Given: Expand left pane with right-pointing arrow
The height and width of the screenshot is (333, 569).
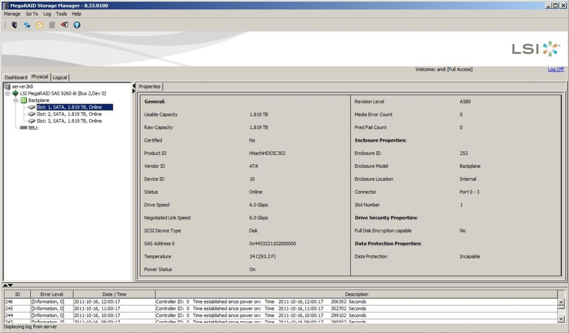Looking at the screenshot, I should [x=134, y=91].
